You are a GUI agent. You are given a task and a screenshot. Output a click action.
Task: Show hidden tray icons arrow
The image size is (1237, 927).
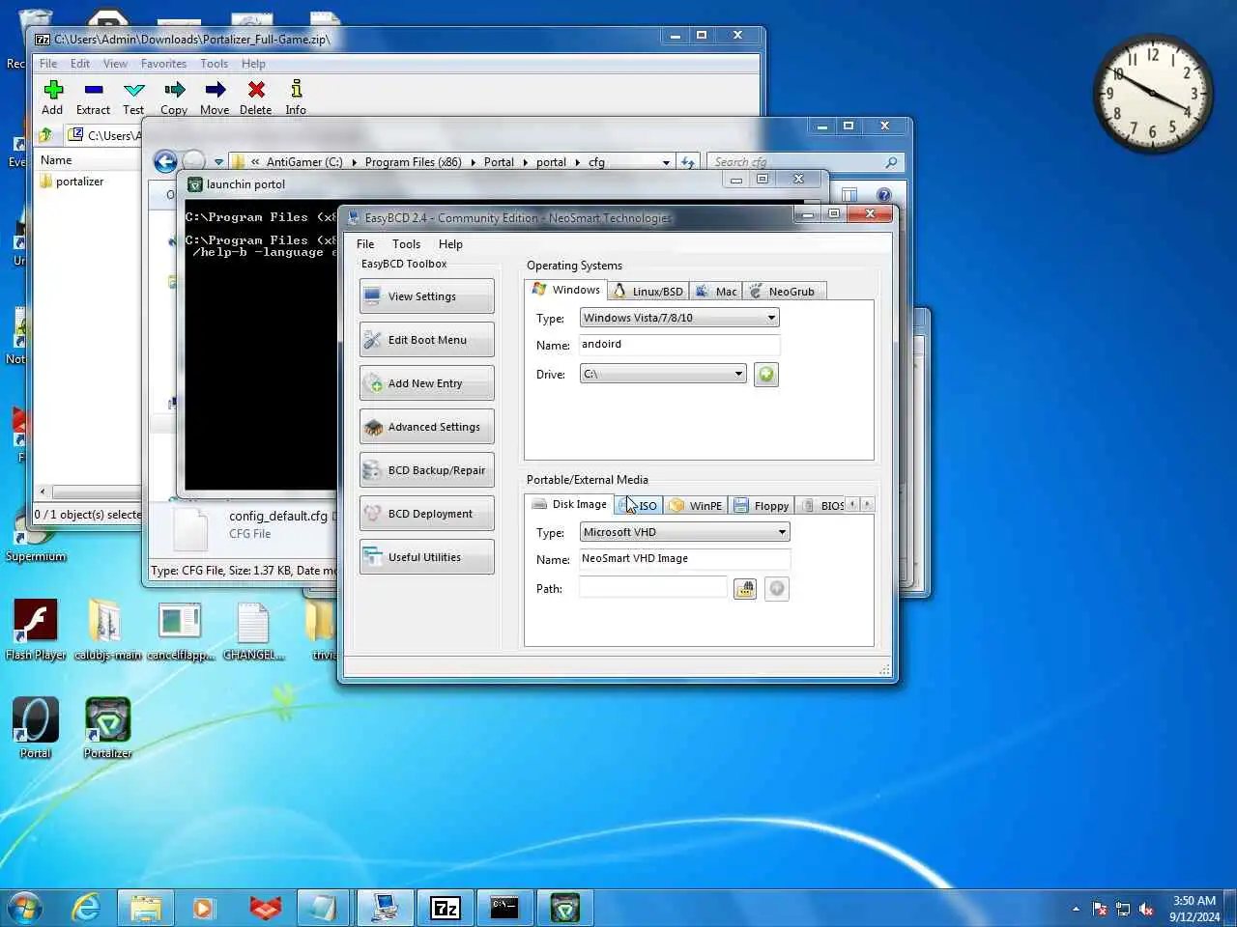point(1076,909)
